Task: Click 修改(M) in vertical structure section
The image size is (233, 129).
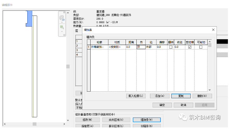Action: coord(87,120)
